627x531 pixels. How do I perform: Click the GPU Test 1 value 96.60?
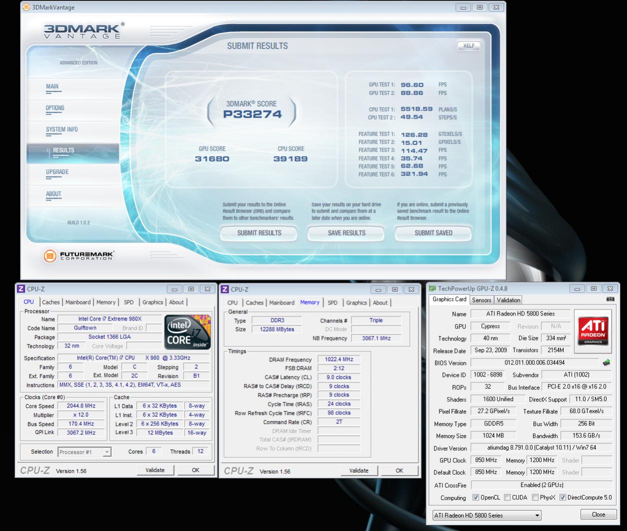click(412, 85)
